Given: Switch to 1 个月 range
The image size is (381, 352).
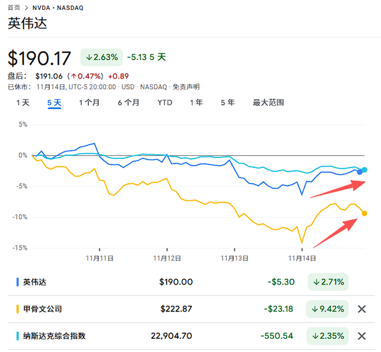Looking at the screenshot, I should pyautogui.click(x=89, y=103).
